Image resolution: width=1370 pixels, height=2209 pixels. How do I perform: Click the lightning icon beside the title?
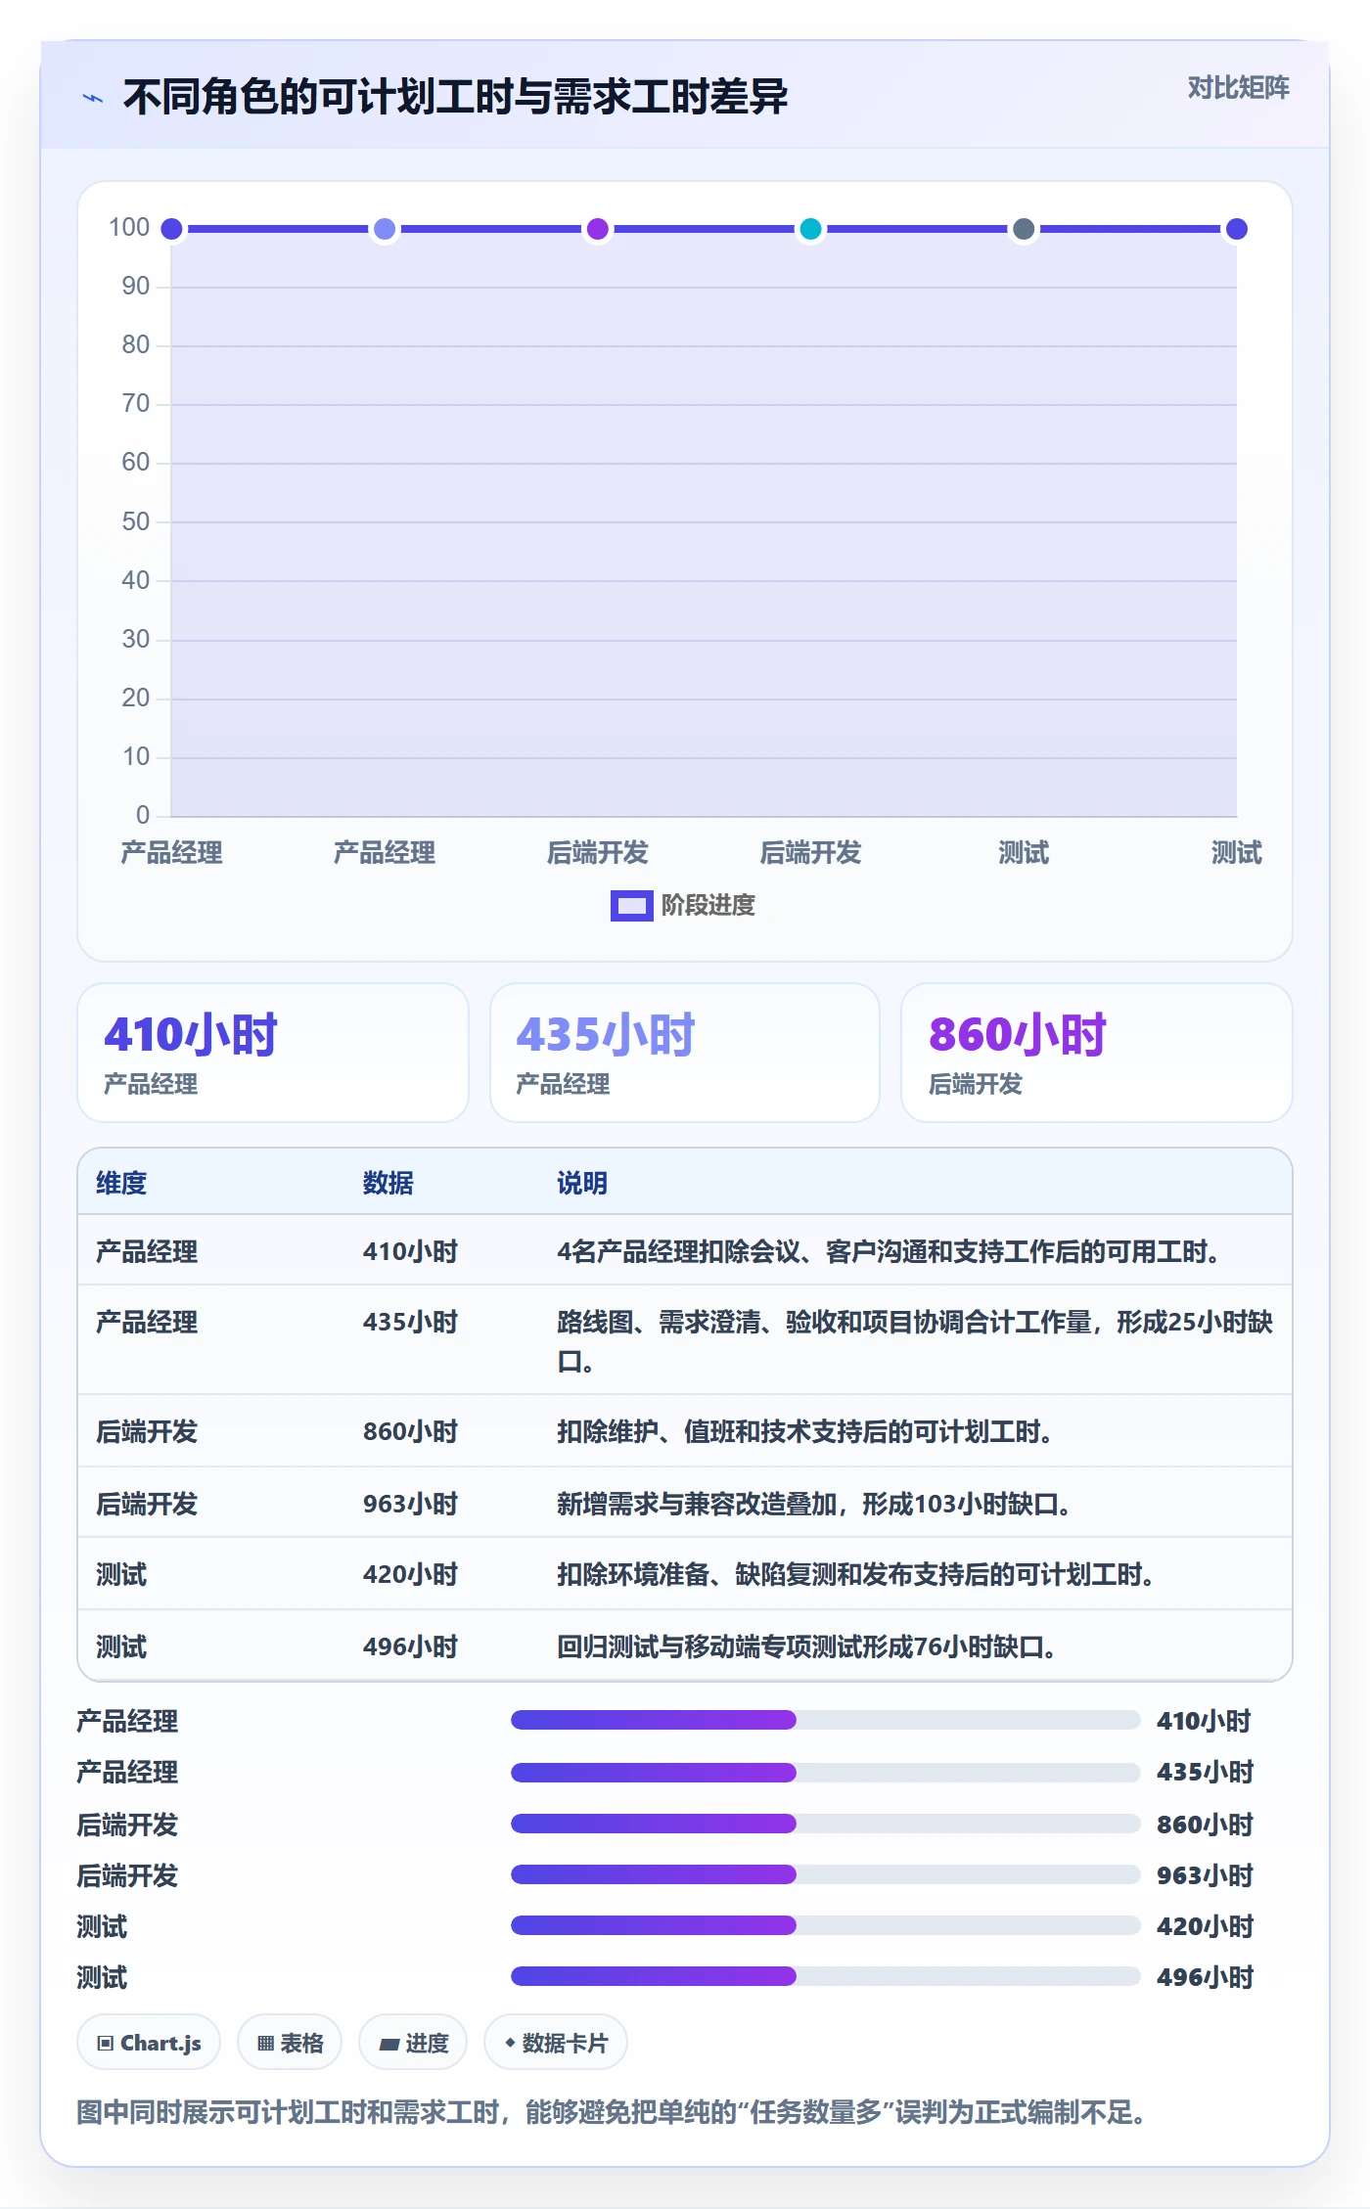[x=93, y=98]
